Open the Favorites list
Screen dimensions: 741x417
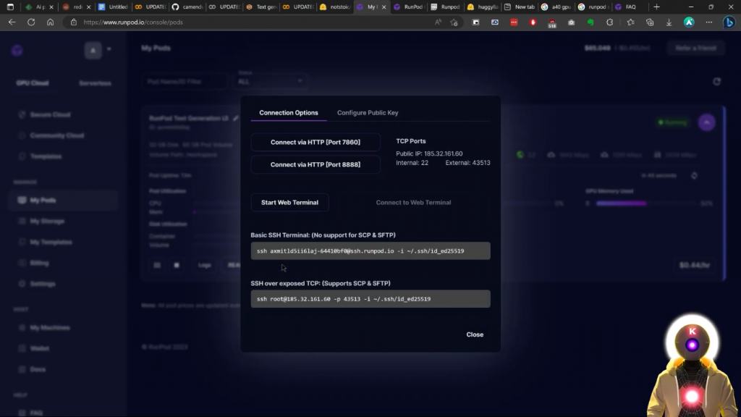(x=630, y=22)
